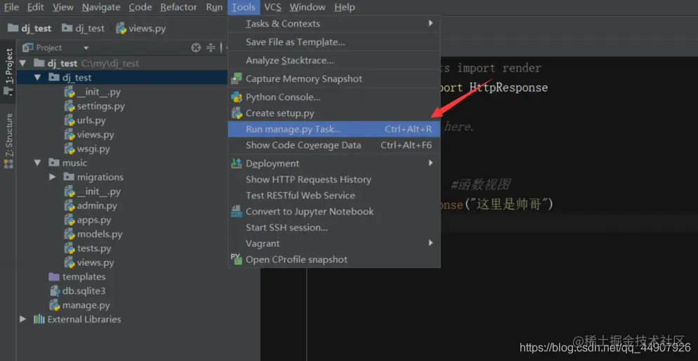Expand the migrations folder
Screen dimensions: 698x361
pos(53,177)
